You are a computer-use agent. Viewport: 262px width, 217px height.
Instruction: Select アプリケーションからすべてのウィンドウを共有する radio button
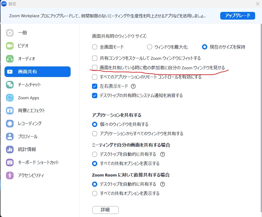click(x=95, y=134)
